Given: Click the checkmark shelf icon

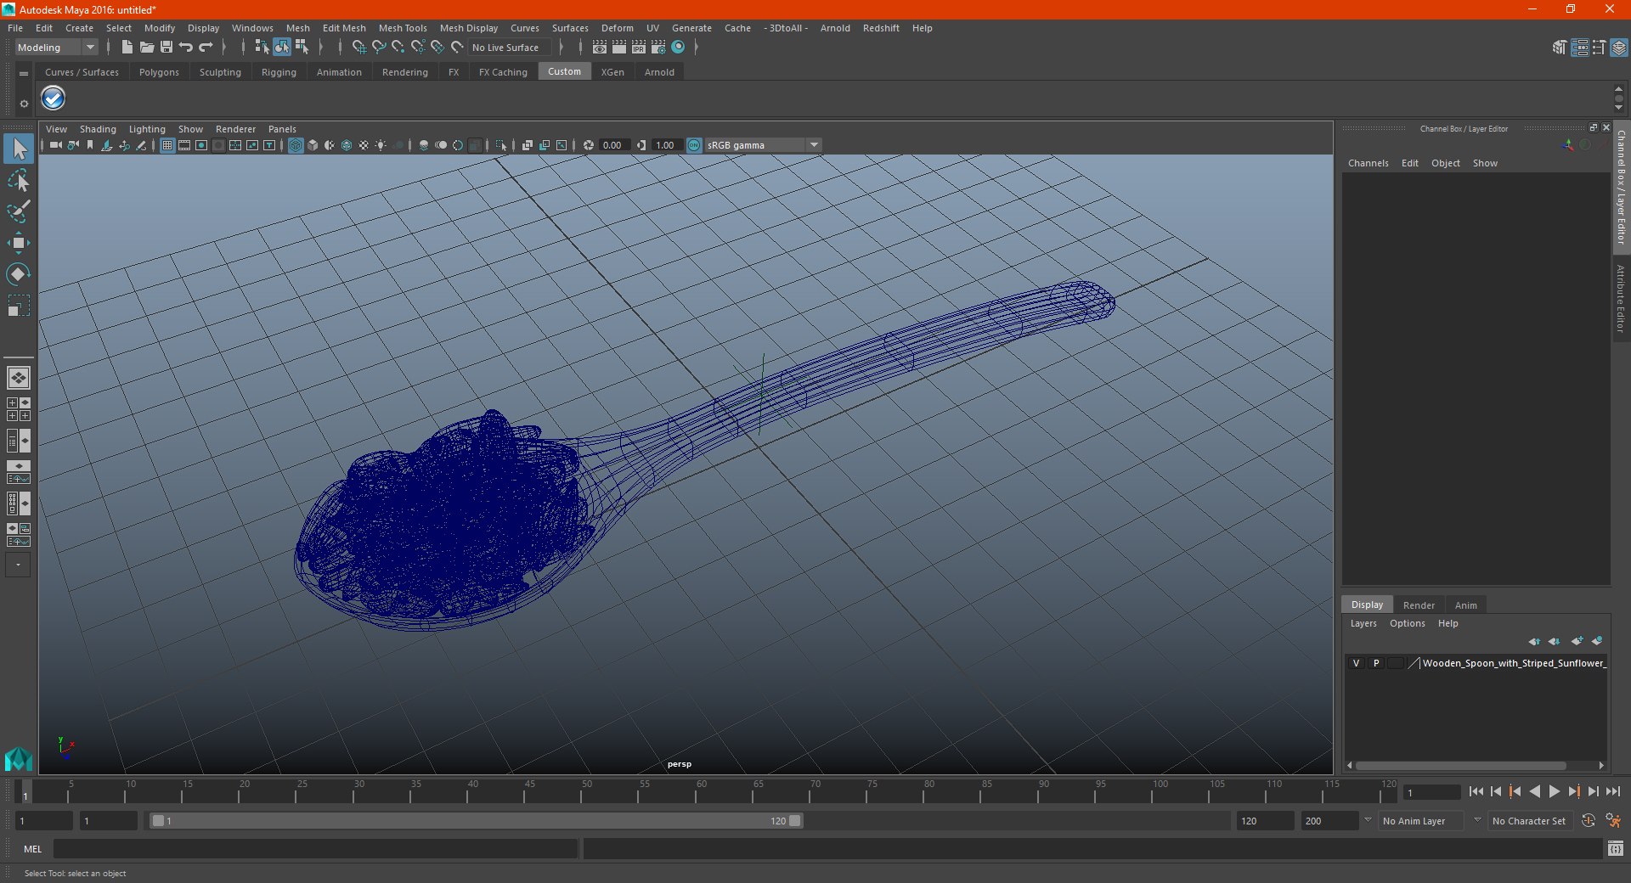Looking at the screenshot, I should coord(54,99).
